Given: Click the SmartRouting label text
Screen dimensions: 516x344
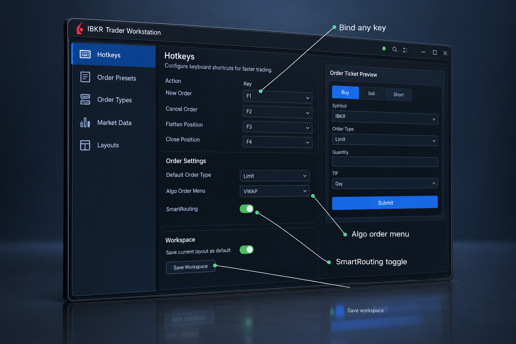Looking at the screenshot, I should pyautogui.click(x=182, y=209).
